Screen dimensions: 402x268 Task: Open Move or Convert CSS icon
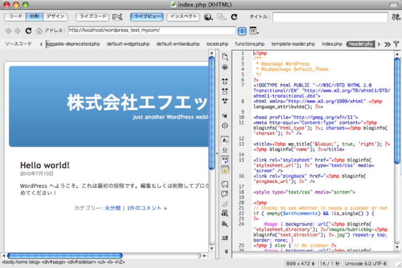[x=225, y=224]
